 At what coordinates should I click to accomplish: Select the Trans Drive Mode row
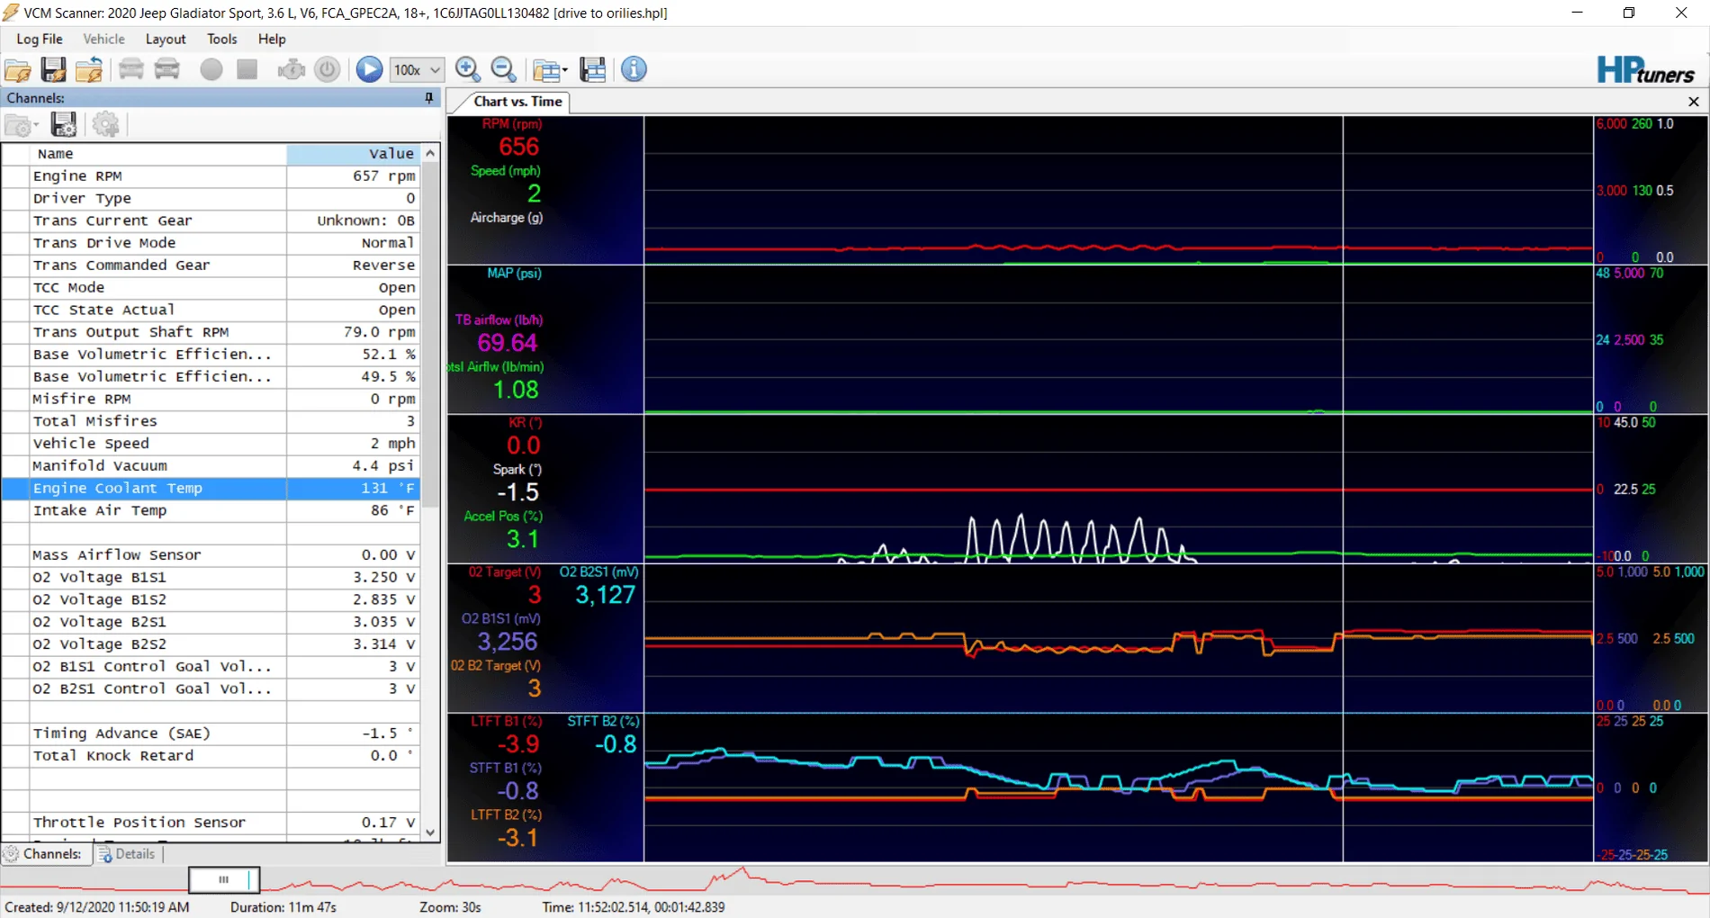pyautogui.click(x=211, y=243)
